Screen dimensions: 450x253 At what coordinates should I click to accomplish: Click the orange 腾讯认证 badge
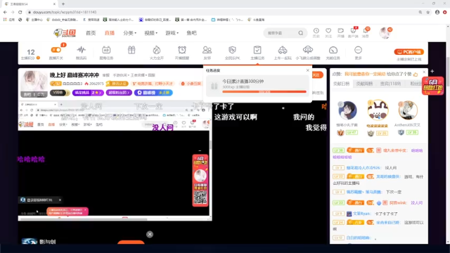pyautogui.click(x=117, y=84)
